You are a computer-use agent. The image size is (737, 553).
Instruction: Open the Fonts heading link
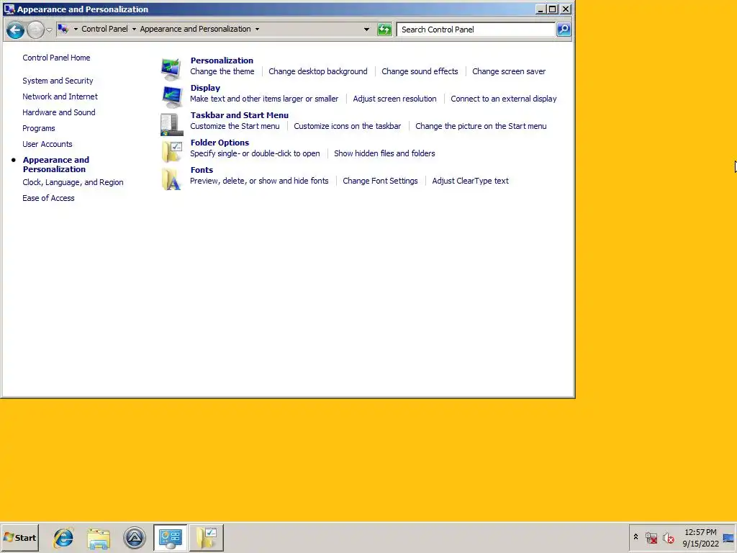[202, 170]
